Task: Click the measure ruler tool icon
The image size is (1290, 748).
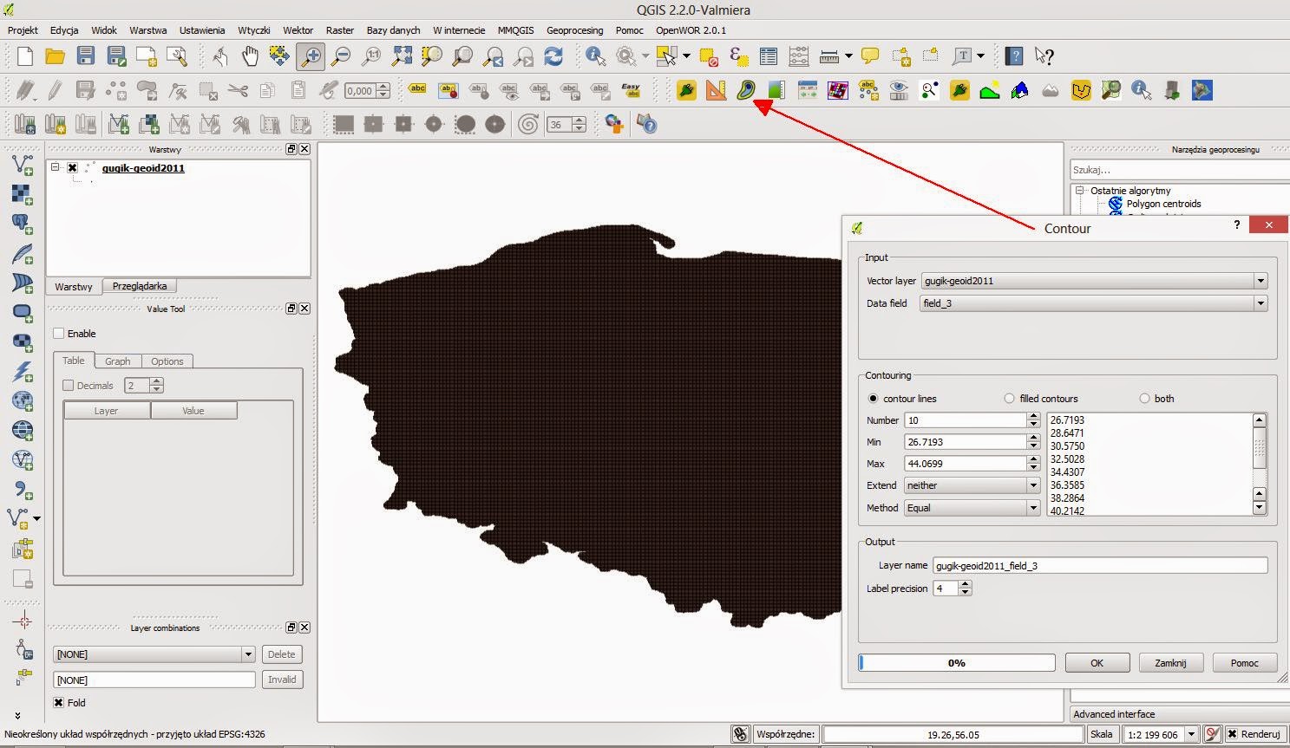Action: tap(829, 56)
